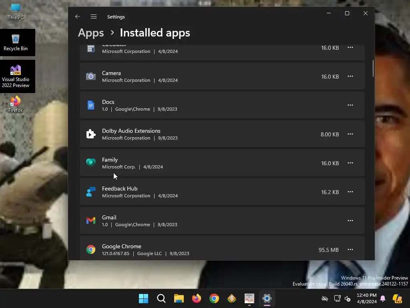Click Docs' 9/8/2023 install date

[x=167, y=109]
